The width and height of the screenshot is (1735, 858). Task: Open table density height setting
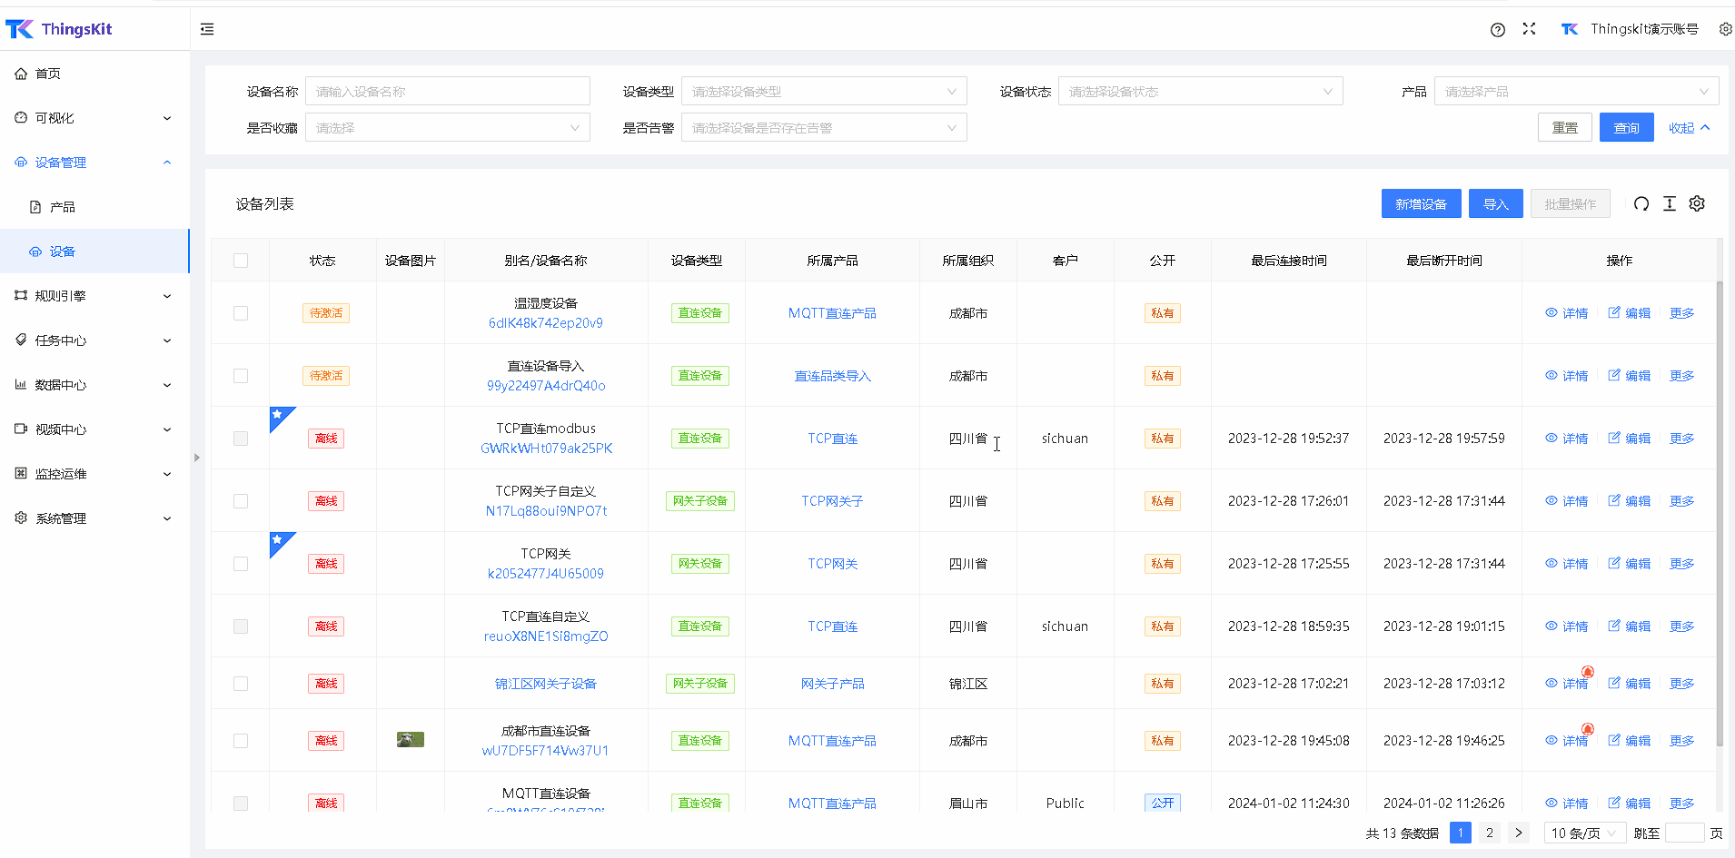pyautogui.click(x=1670, y=204)
